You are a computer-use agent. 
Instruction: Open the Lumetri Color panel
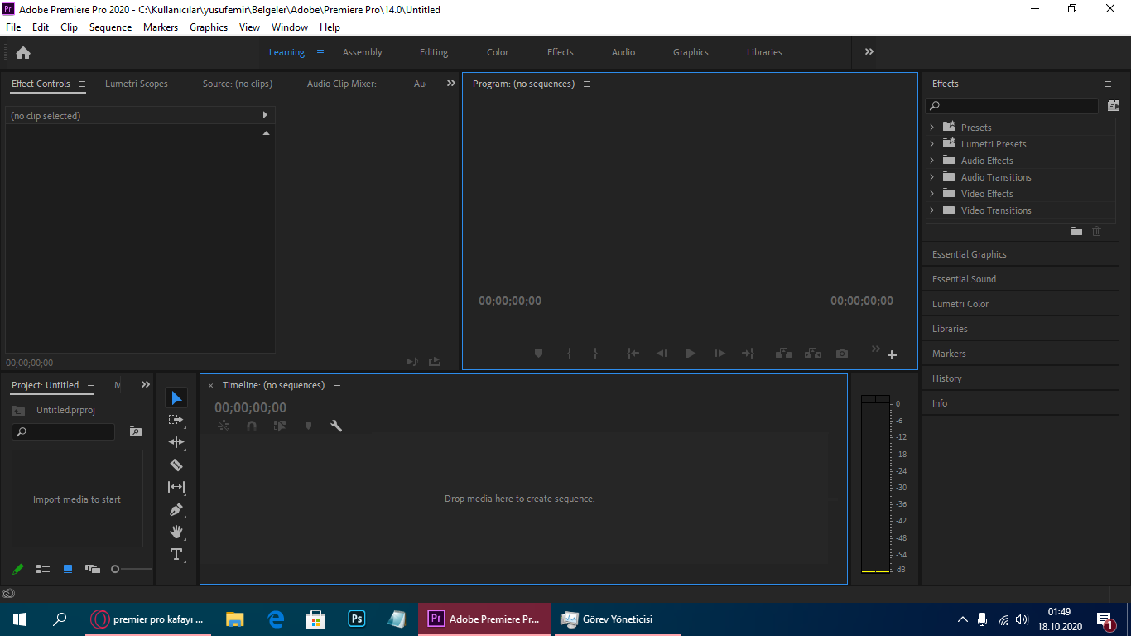(960, 304)
